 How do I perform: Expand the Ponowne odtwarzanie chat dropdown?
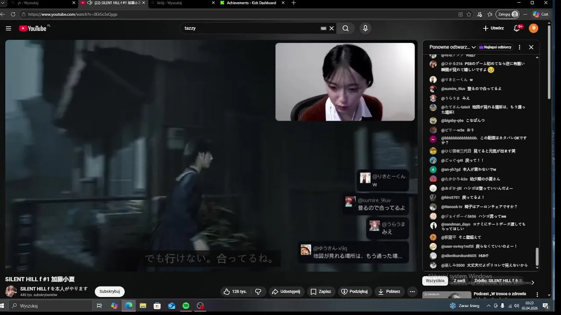click(x=453, y=47)
